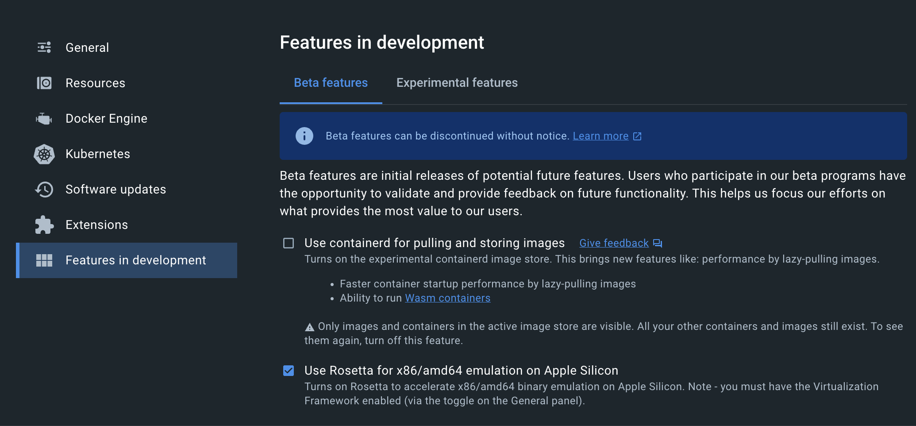Viewport: 916px width, 426px height.
Task: Select the Kubernetes wheel icon
Action: tap(44, 154)
